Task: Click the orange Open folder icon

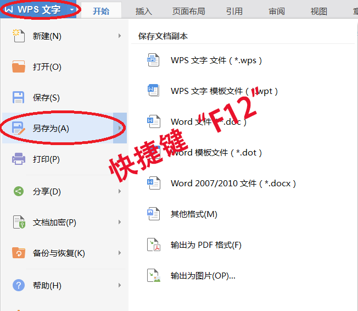Action: coord(19,66)
